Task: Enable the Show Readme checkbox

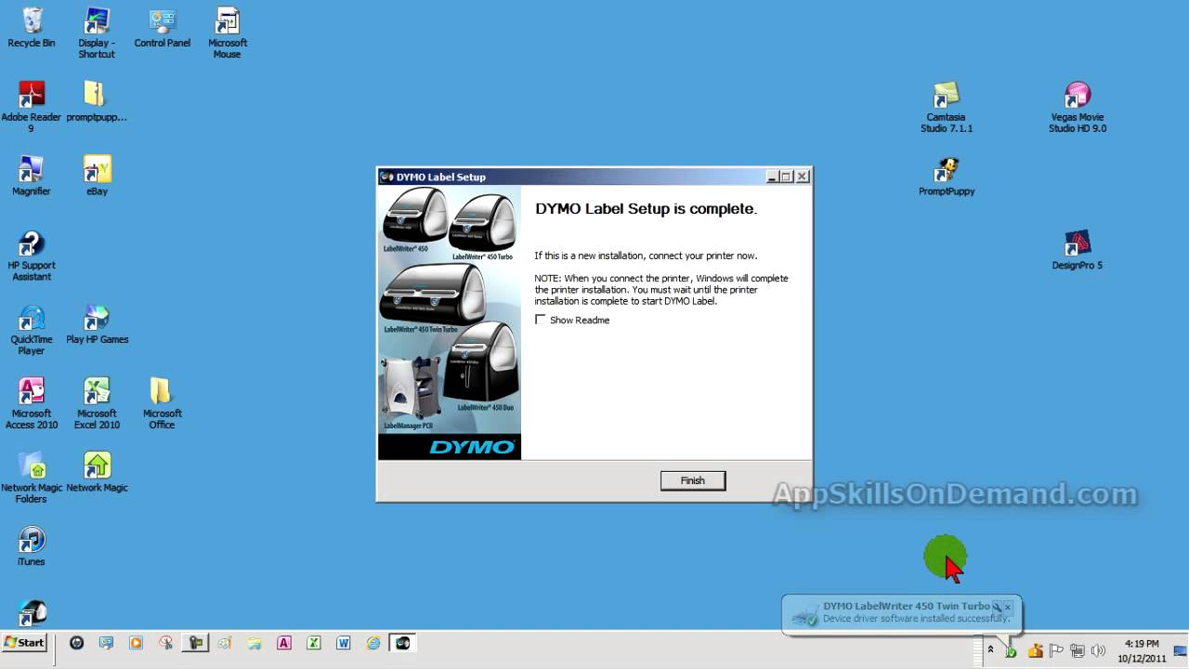Action: [x=541, y=320]
